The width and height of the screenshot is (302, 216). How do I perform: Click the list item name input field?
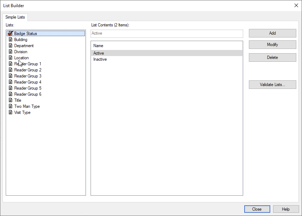click(167, 34)
